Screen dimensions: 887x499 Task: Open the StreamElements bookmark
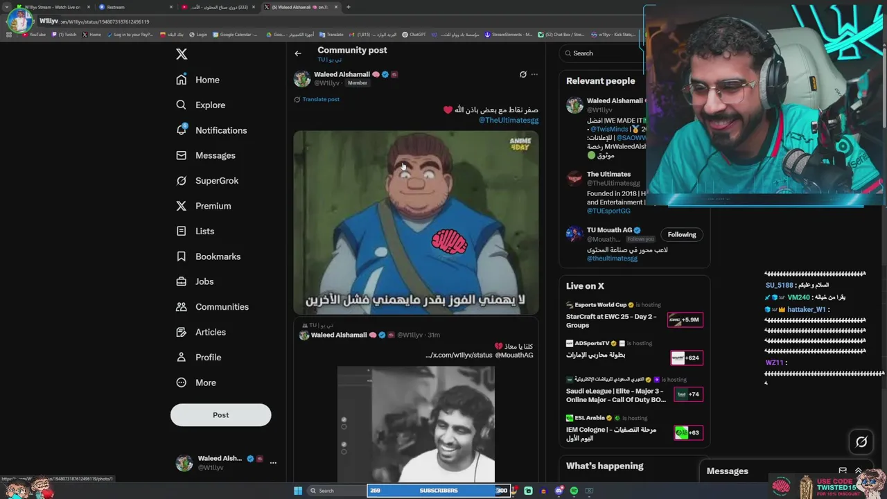509,35
